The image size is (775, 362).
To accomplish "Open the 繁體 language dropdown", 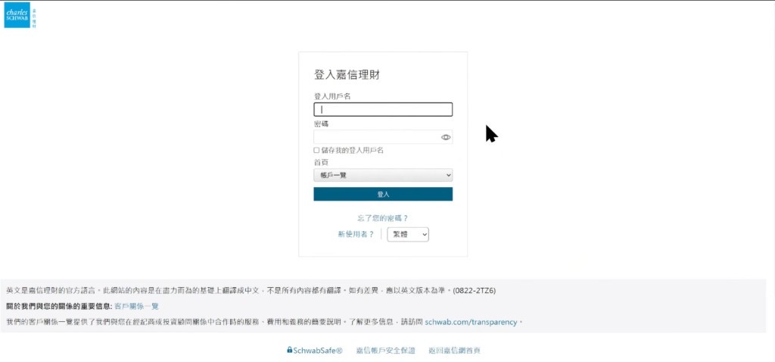I will (x=408, y=235).
